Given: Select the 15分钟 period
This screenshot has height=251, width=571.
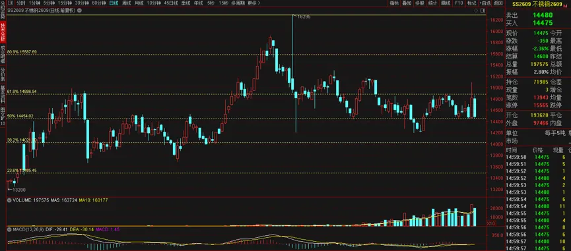Looking at the screenshot, I should click(x=65, y=3).
